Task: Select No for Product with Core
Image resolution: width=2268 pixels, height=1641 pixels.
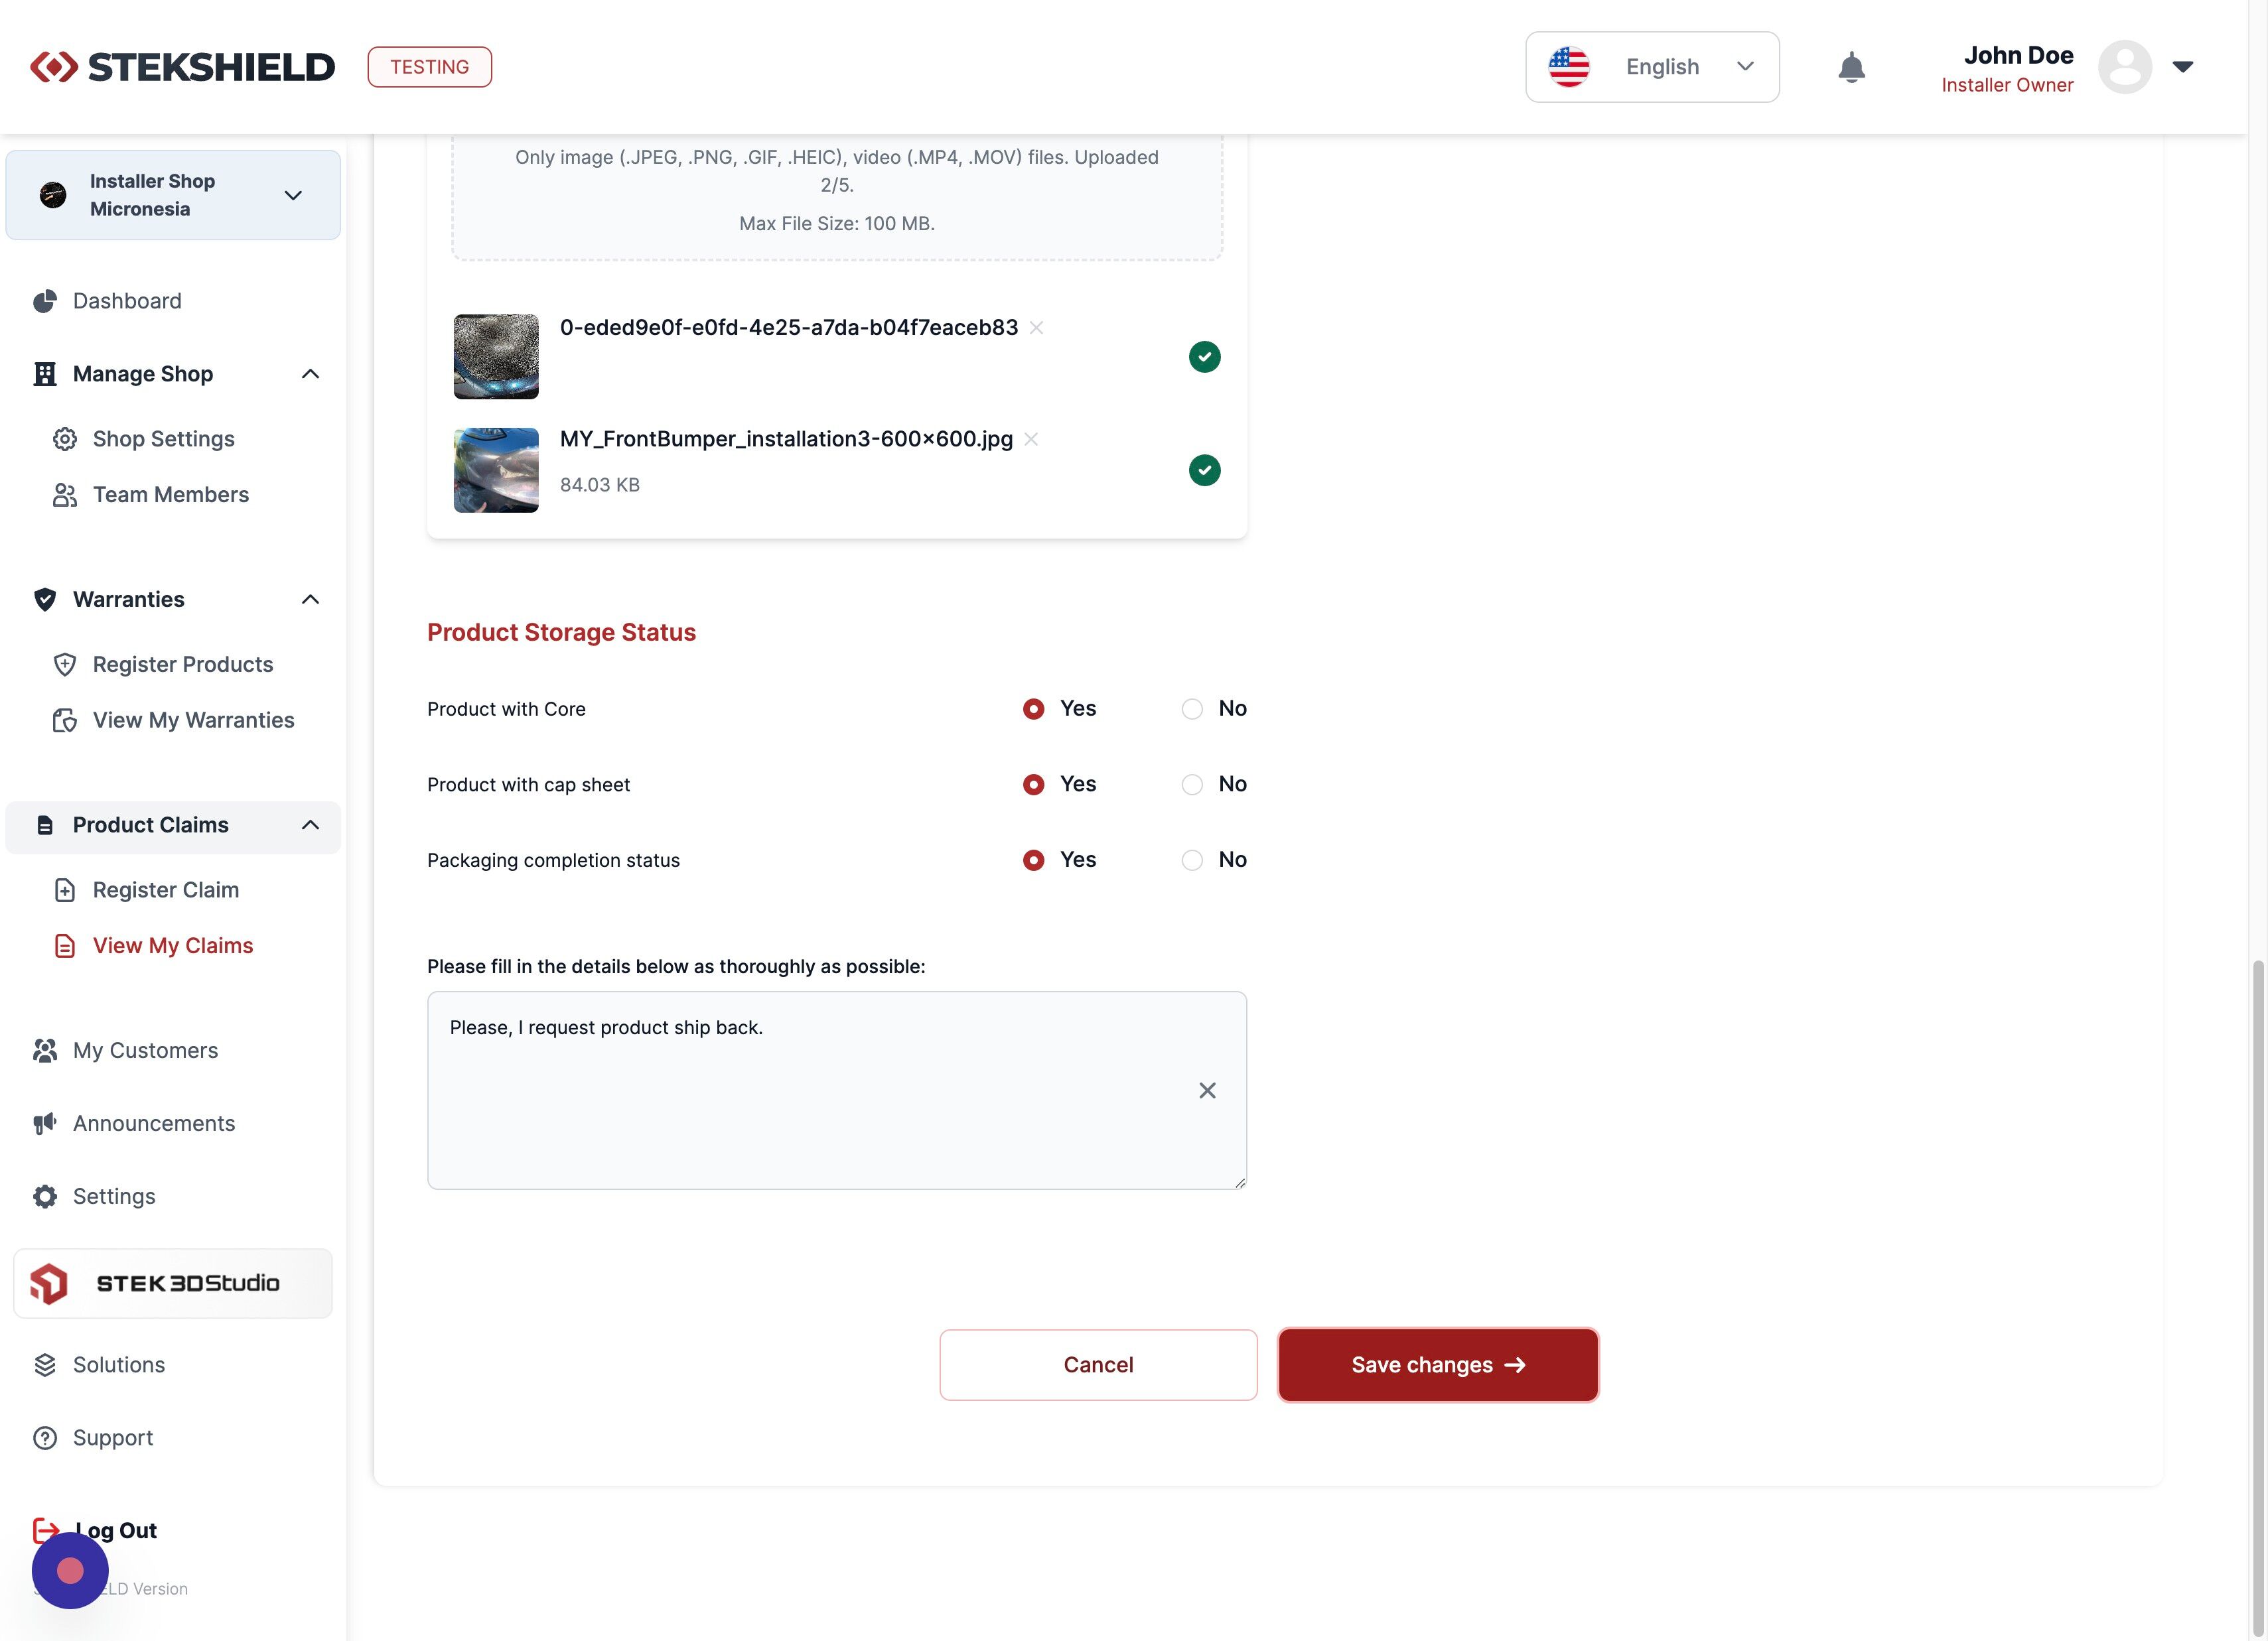Action: coord(1192,708)
